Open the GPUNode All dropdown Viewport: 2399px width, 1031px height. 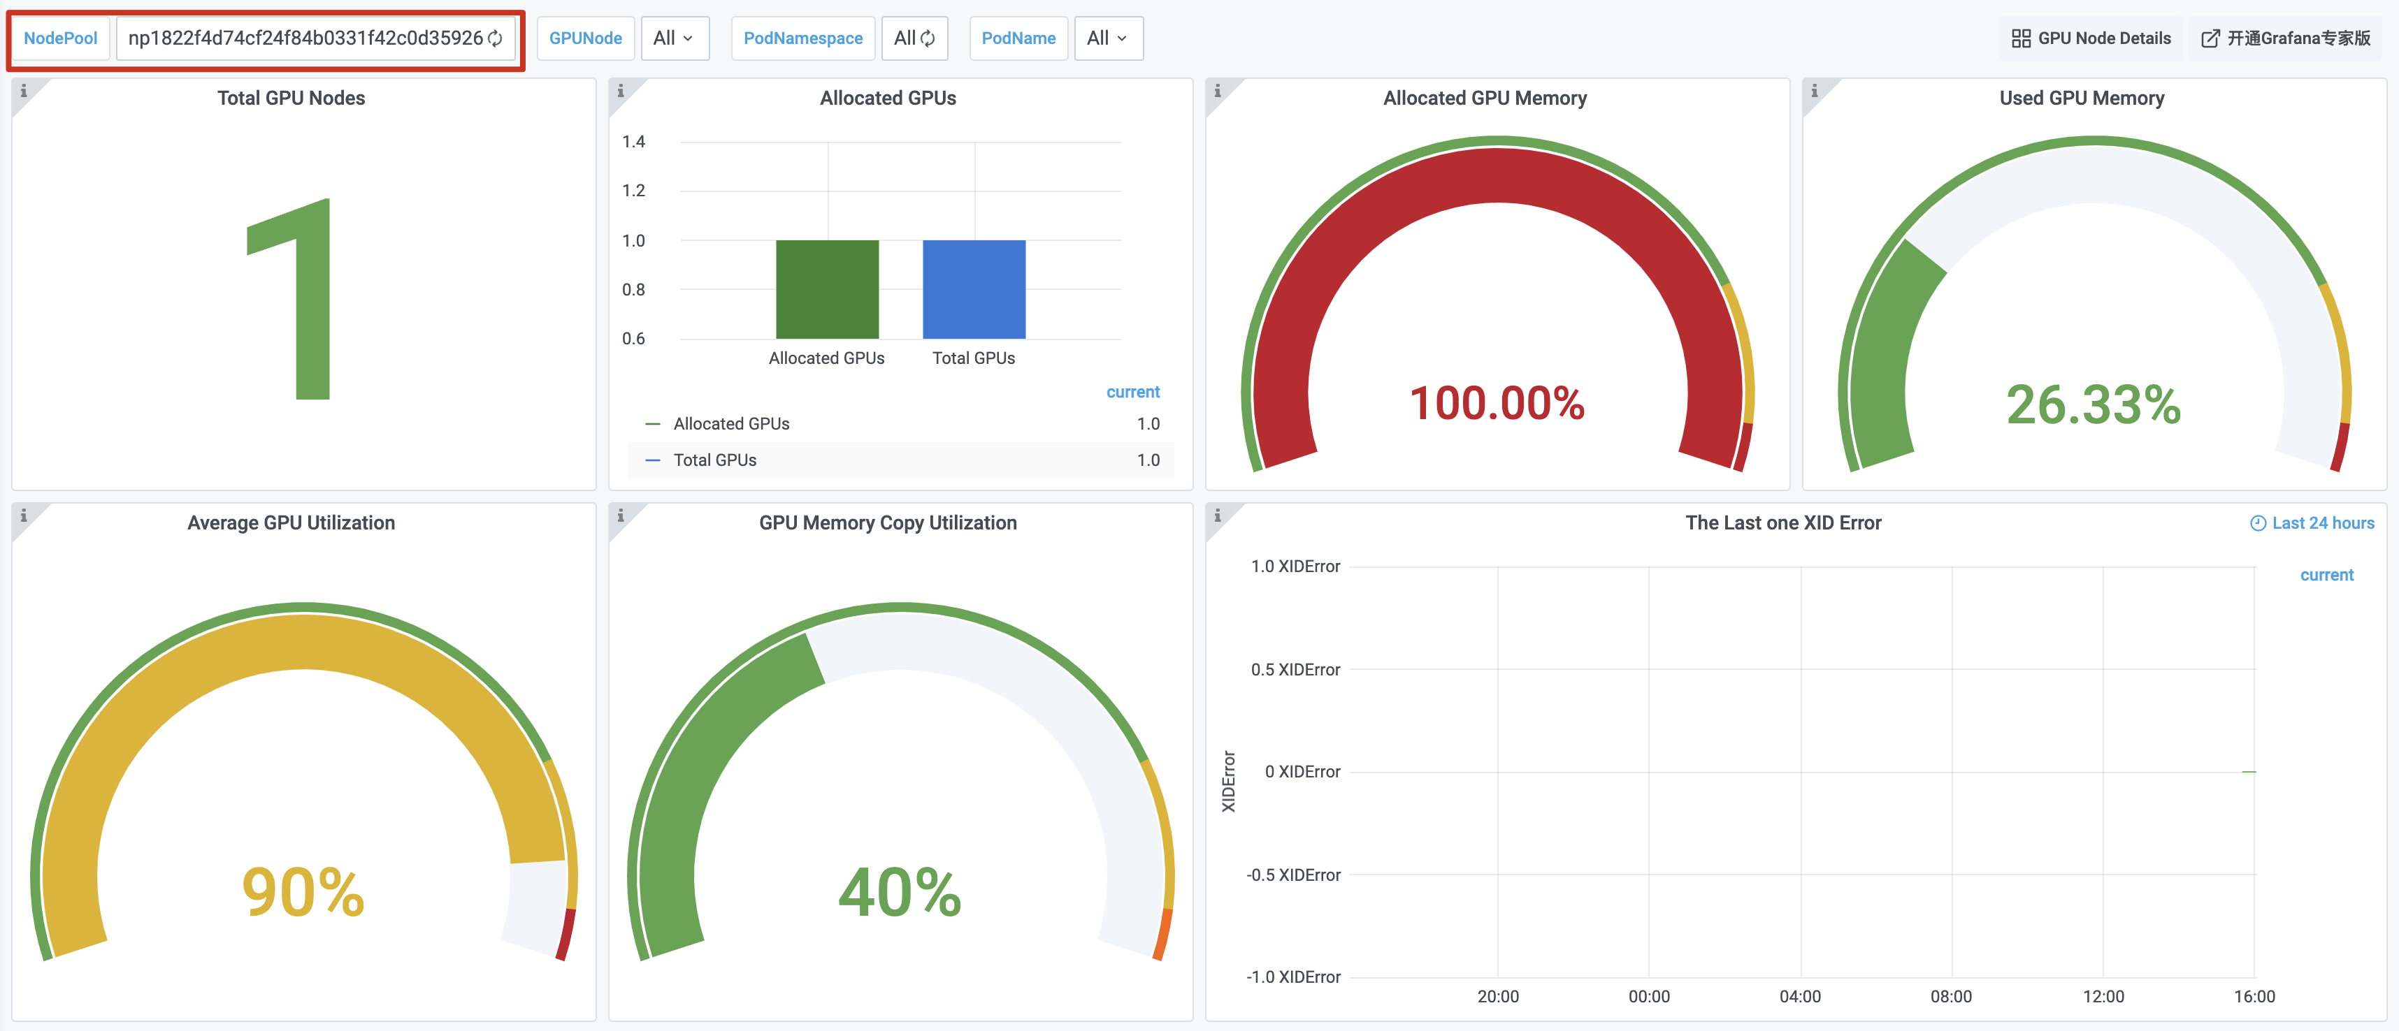[x=675, y=38]
